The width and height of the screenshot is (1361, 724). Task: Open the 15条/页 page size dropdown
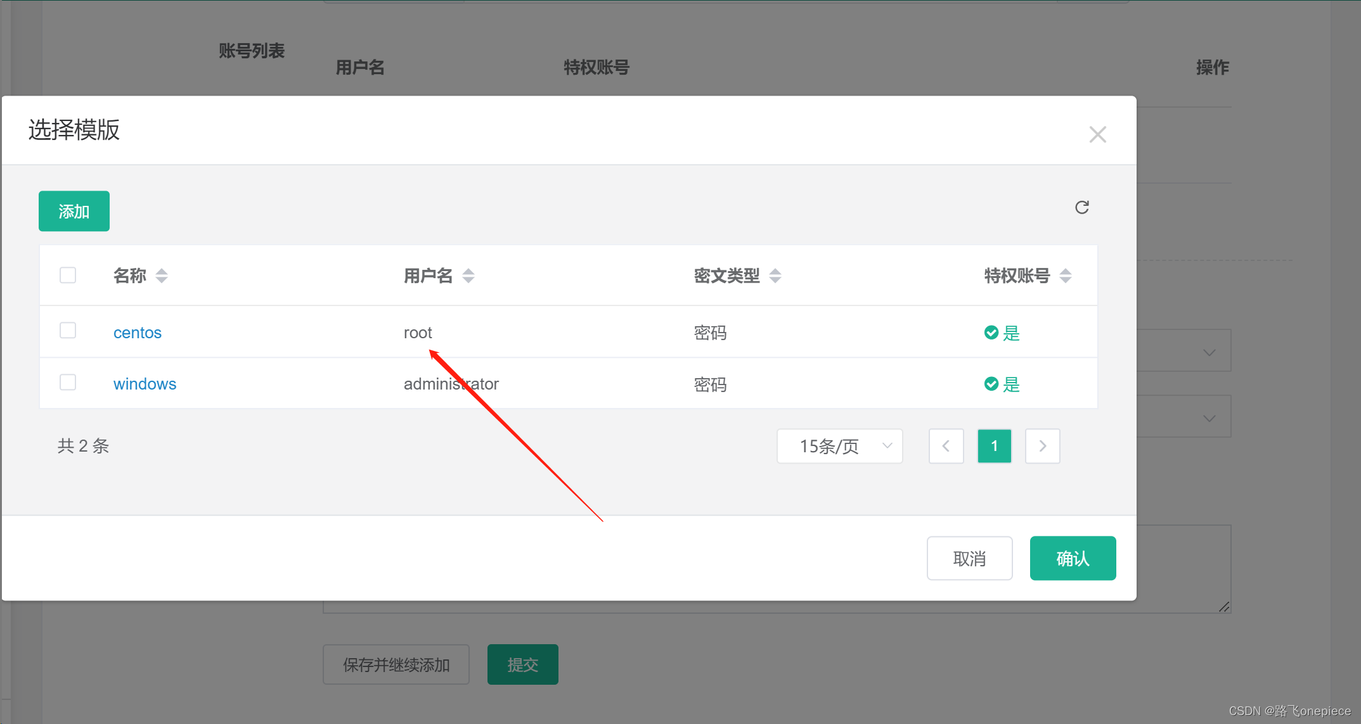[839, 446]
